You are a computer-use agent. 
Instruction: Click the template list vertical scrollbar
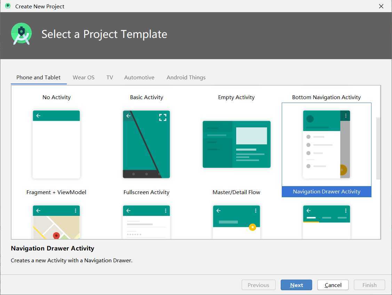[x=378, y=148]
